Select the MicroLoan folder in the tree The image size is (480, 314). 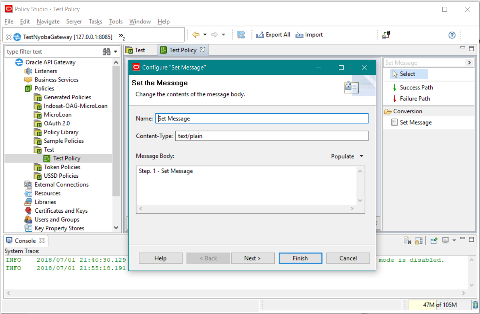58,114
